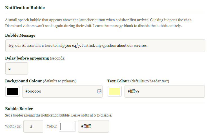Image resolution: width=211 pixels, height=134 pixels.
Task: Open the black Background Colour swatch
Action: click(x=12, y=91)
